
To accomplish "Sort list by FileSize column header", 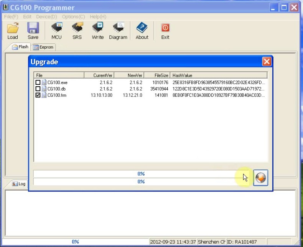I will [x=157, y=76].
